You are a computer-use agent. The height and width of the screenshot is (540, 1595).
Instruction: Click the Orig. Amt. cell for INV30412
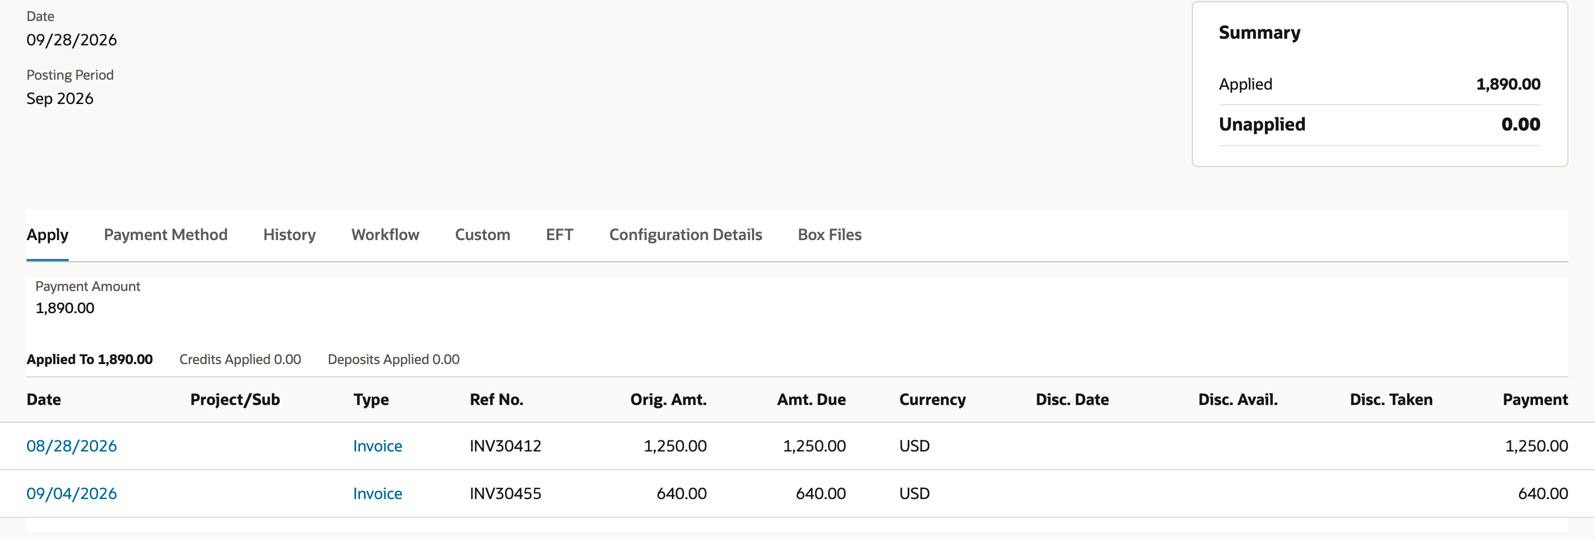pos(676,446)
